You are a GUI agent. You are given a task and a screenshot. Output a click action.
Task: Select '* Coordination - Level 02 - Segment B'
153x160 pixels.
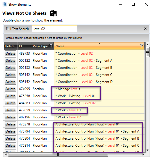click(99, 68)
